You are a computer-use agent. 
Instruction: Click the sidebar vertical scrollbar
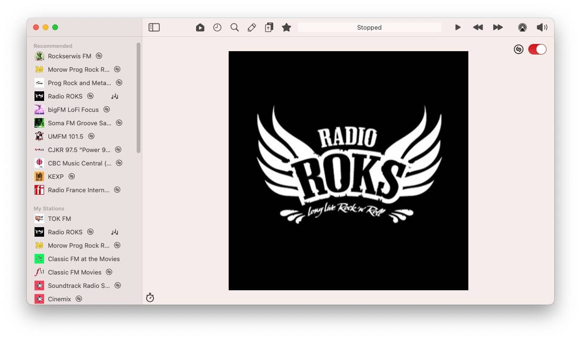(139, 98)
